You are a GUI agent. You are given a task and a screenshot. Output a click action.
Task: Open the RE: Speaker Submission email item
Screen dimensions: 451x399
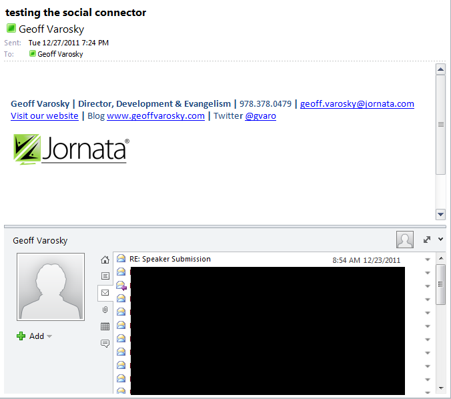(x=170, y=259)
